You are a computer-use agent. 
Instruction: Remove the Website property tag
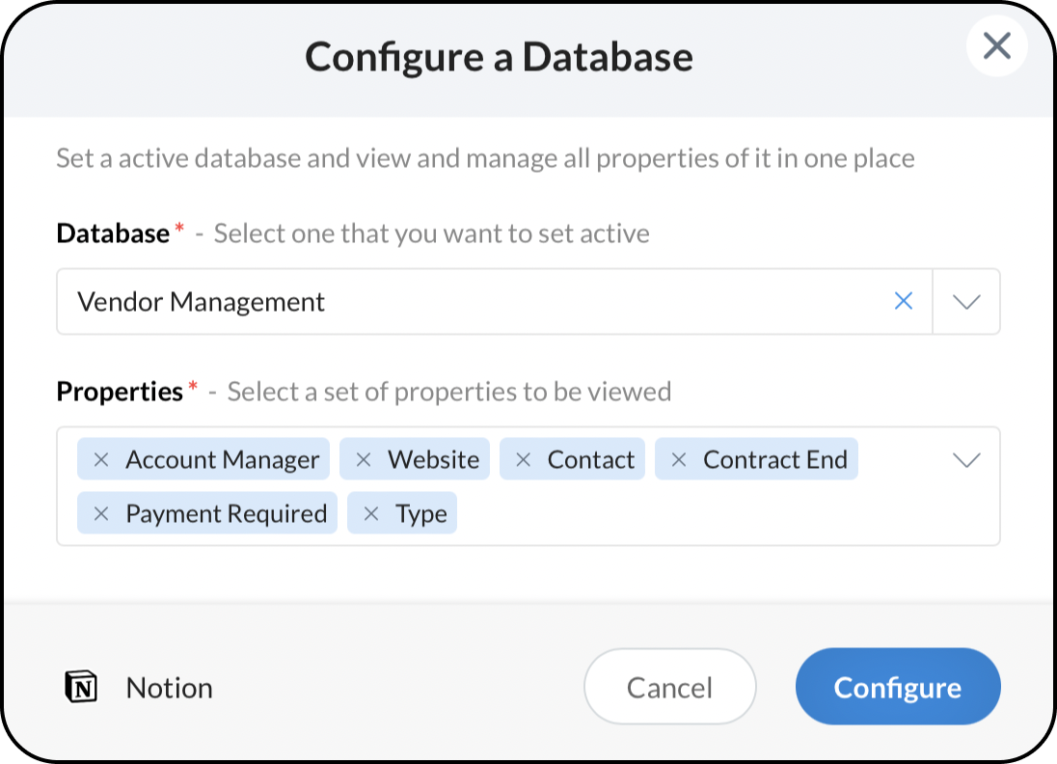(x=364, y=460)
